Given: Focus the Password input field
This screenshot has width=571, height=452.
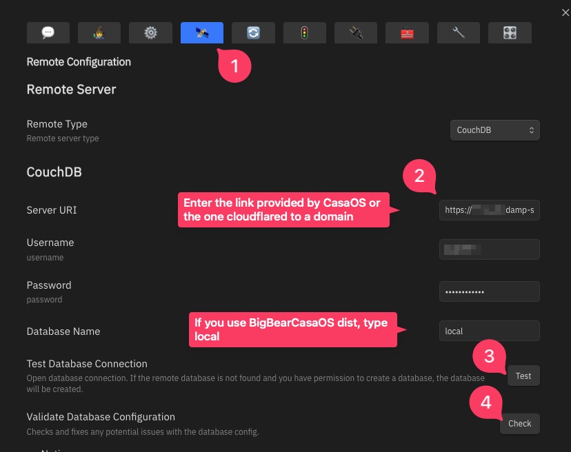Looking at the screenshot, I should (490, 291).
